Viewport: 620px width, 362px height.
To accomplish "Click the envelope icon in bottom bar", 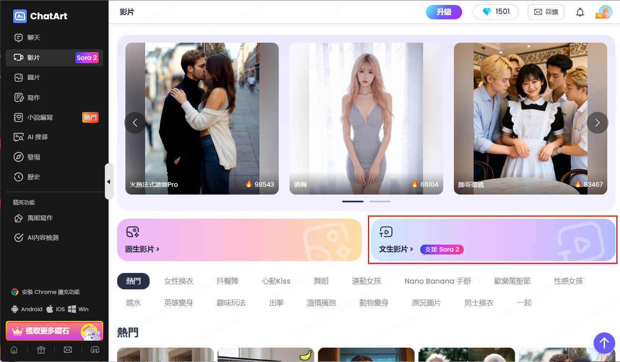I will click(x=68, y=350).
